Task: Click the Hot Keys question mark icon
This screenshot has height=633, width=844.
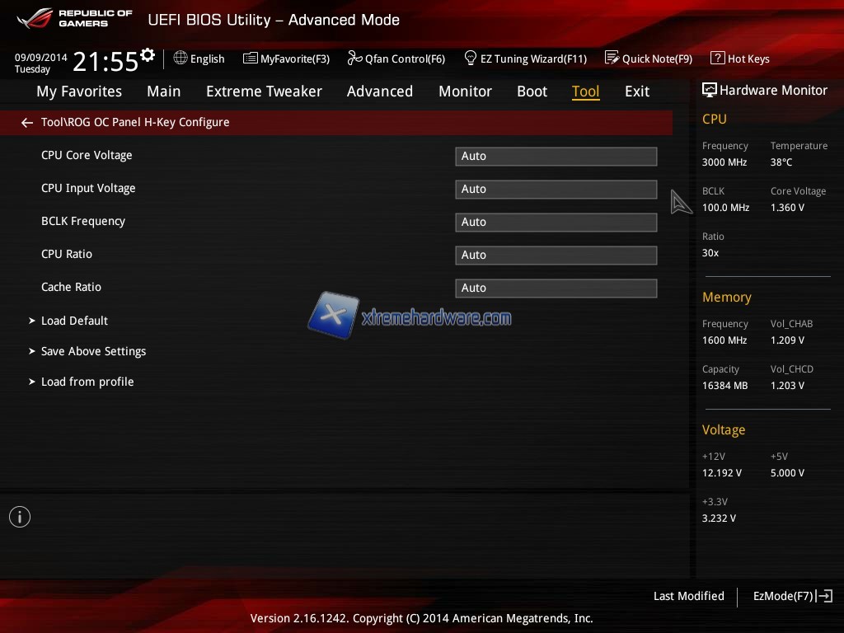Action: pyautogui.click(x=717, y=59)
